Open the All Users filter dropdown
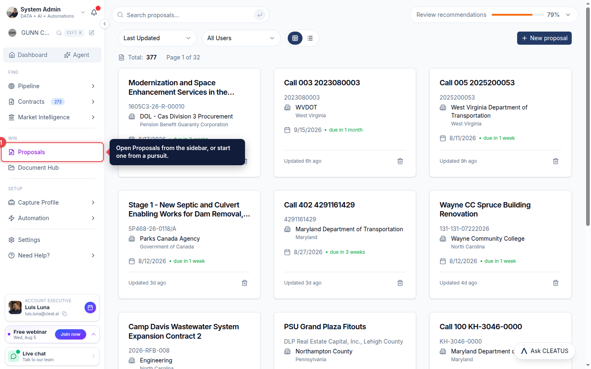This screenshot has width=591, height=369. [x=241, y=38]
